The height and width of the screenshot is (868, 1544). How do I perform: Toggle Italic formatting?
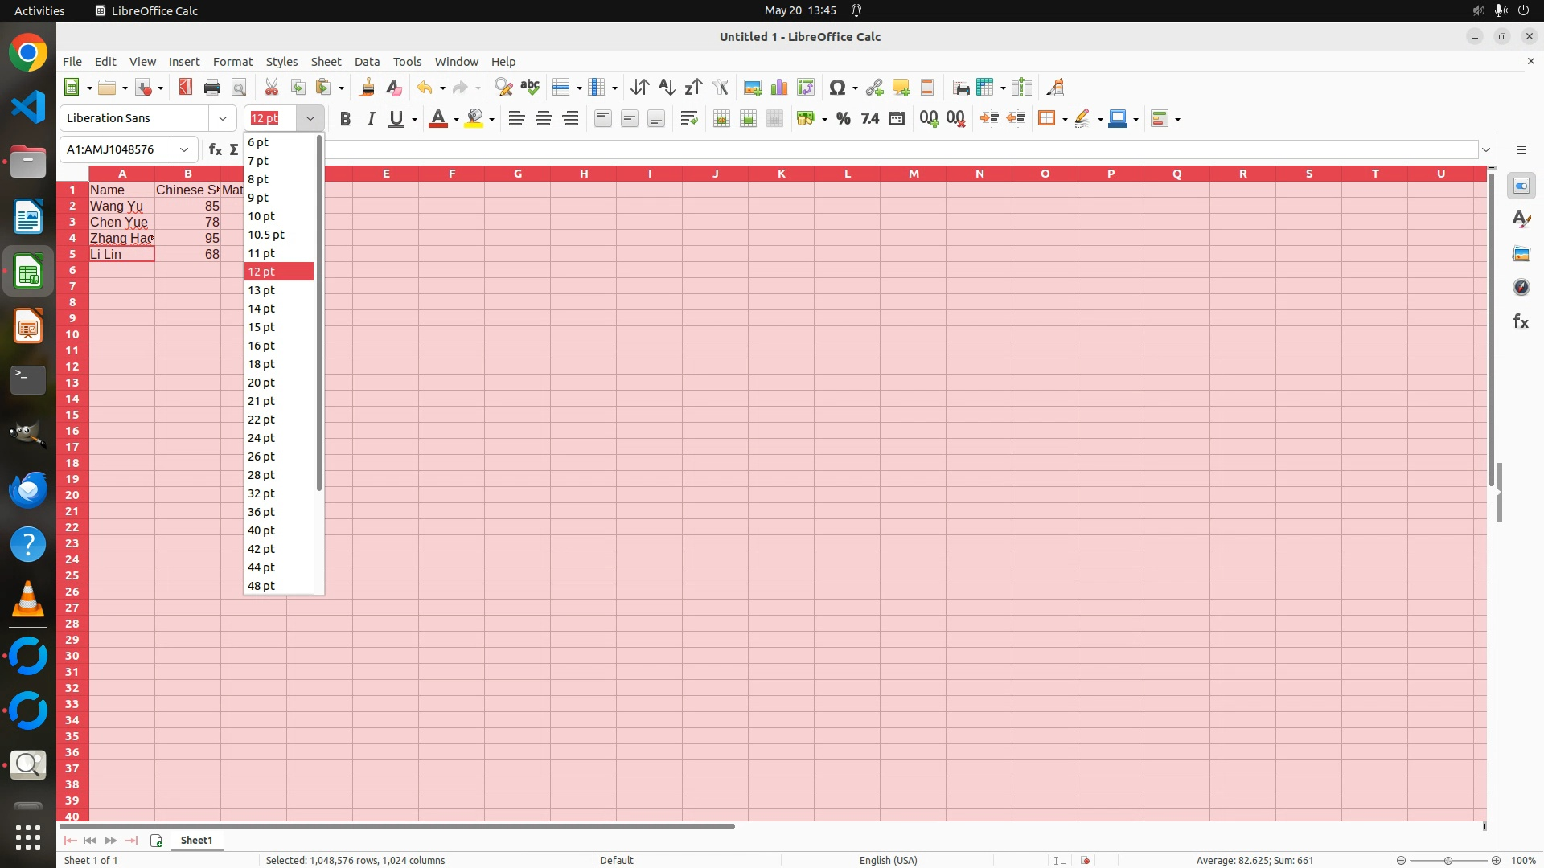click(x=371, y=118)
